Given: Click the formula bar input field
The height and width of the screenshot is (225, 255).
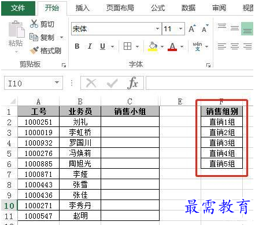Looking at the screenshot, I should (x=199, y=83).
